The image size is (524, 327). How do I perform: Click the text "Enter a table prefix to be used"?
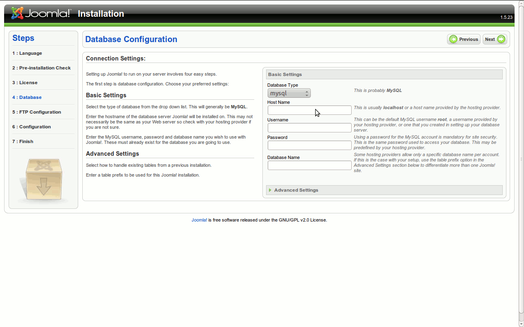117,175
